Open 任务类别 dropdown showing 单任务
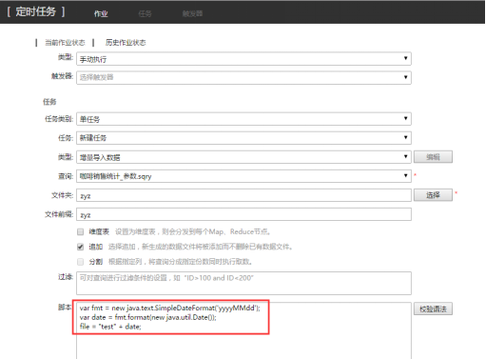Screen dimensions: 486x359 click(x=243, y=119)
